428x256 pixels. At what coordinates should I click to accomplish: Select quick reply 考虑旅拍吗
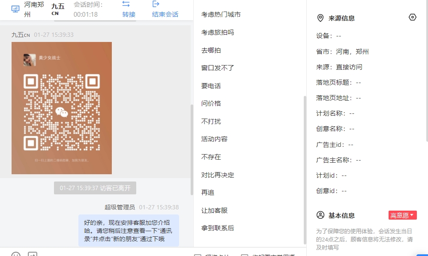tap(218, 33)
